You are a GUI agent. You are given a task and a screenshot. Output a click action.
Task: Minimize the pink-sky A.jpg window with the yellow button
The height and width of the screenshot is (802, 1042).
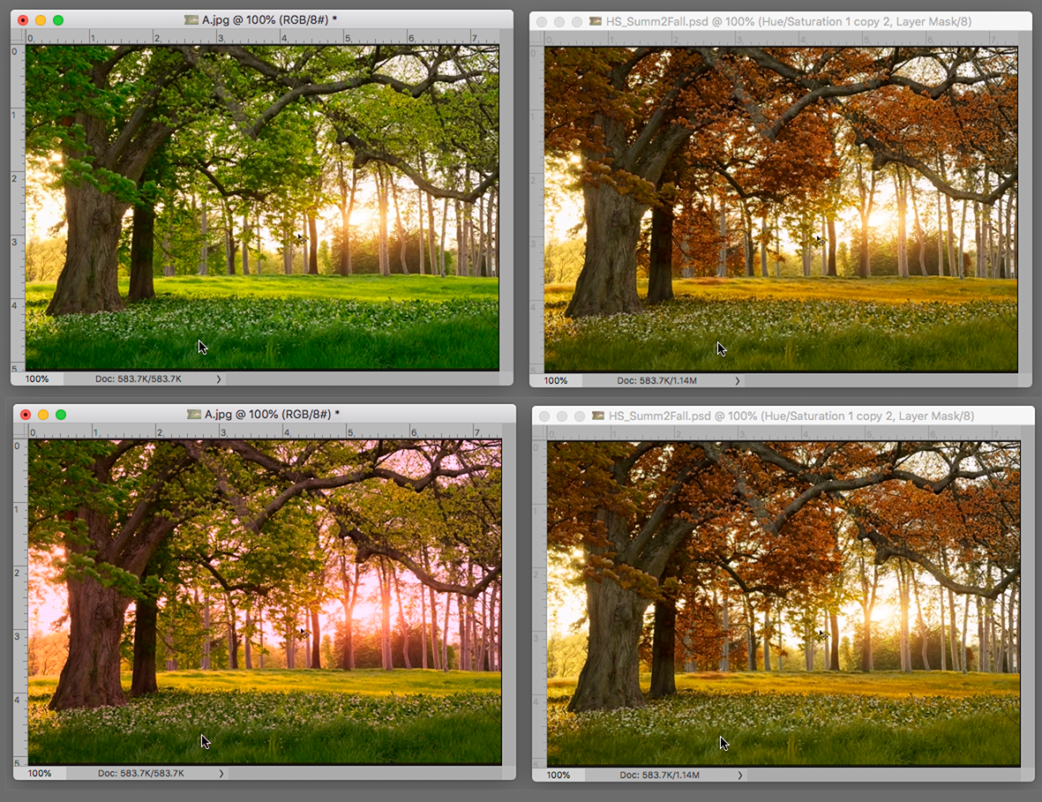point(43,415)
